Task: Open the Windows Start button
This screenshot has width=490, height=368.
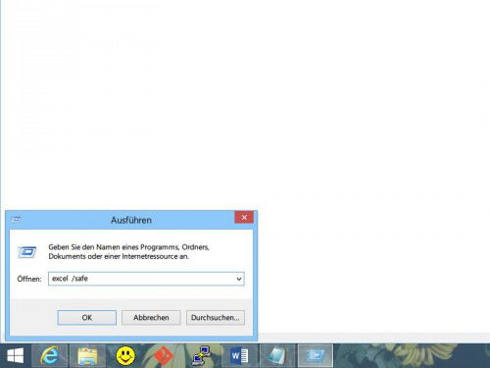Action: pos(16,355)
